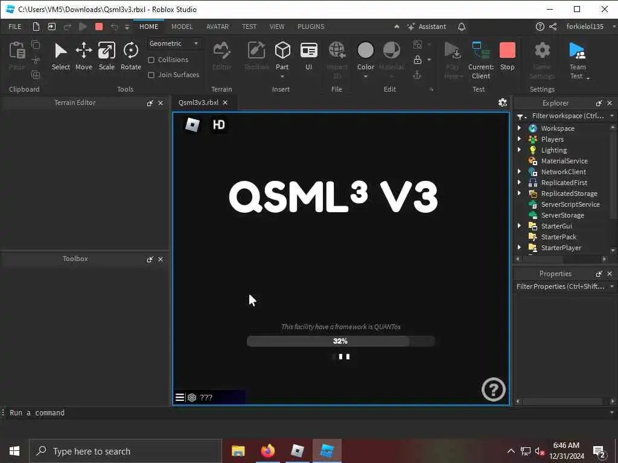Select ServerScriptService in Explorer

click(x=570, y=204)
